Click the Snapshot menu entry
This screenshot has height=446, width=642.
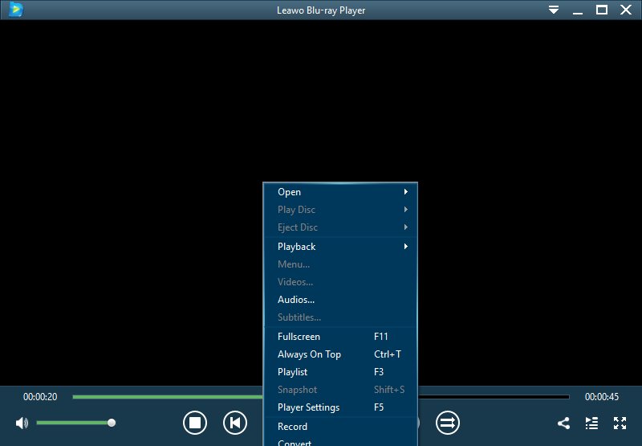click(x=340, y=390)
